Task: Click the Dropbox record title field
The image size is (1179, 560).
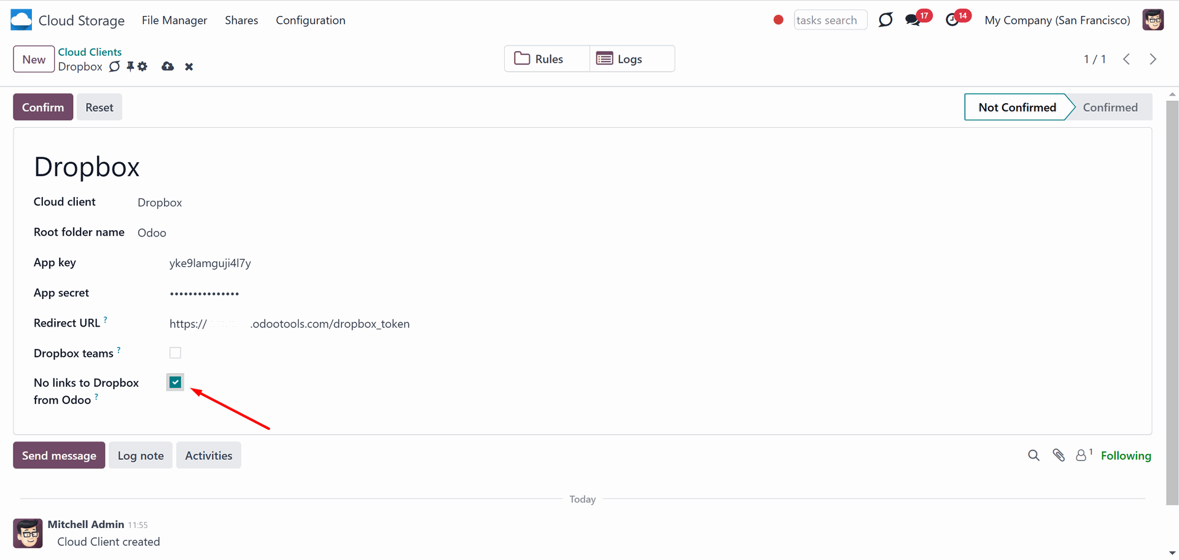Action: (87, 167)
